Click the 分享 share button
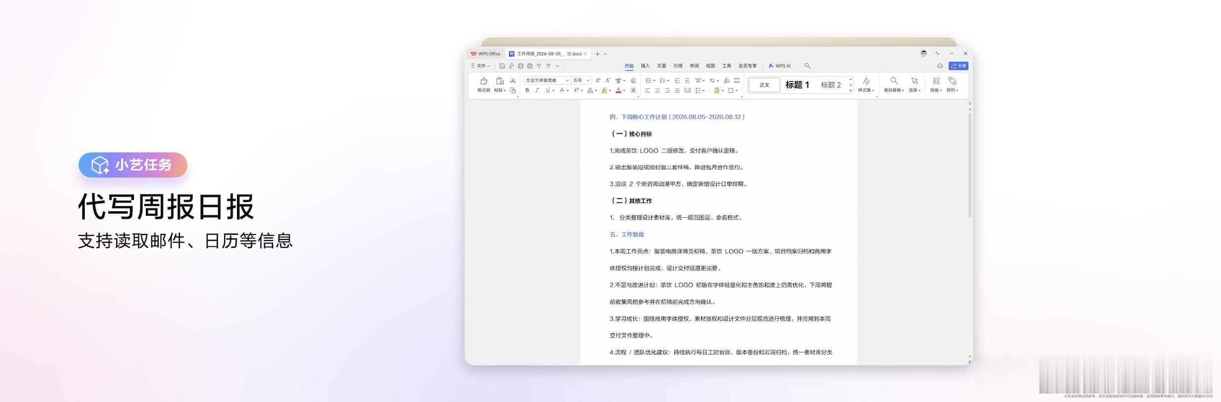The width and height of the screenshot is (1221, 402). click(958, 66)
